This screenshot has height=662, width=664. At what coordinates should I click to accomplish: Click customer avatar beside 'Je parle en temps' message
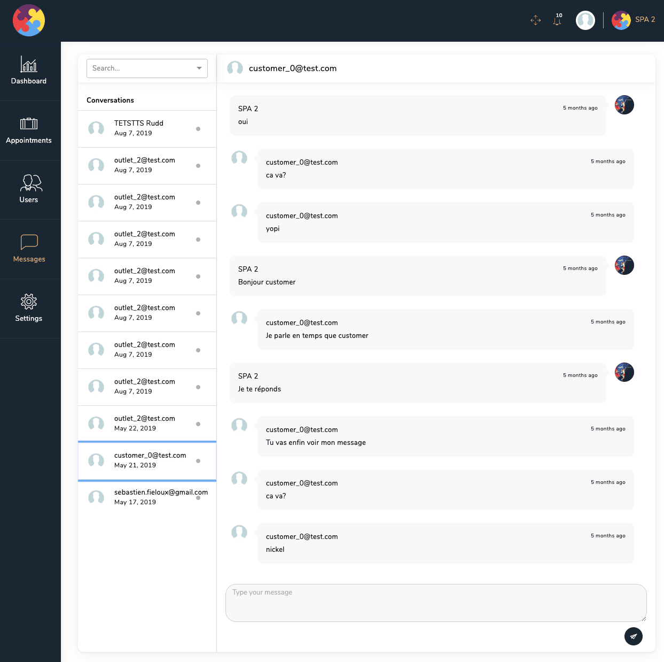coord(239,318)
